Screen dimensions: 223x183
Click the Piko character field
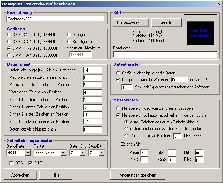(199, 159)
